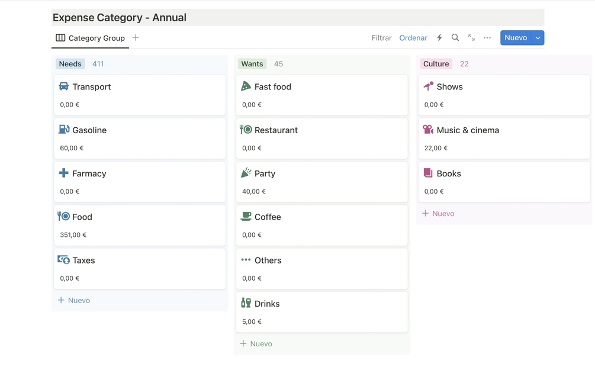Viewport: 595px width, 386px height.
Task: Expand the Nuevo button dropdown arrow
Action: pyautogui.click(x=538, y=38)
